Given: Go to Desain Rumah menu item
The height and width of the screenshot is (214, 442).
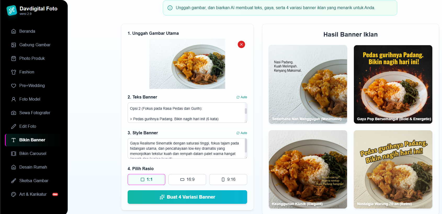Looking at the screenshot, I should [x=33, y=167].
